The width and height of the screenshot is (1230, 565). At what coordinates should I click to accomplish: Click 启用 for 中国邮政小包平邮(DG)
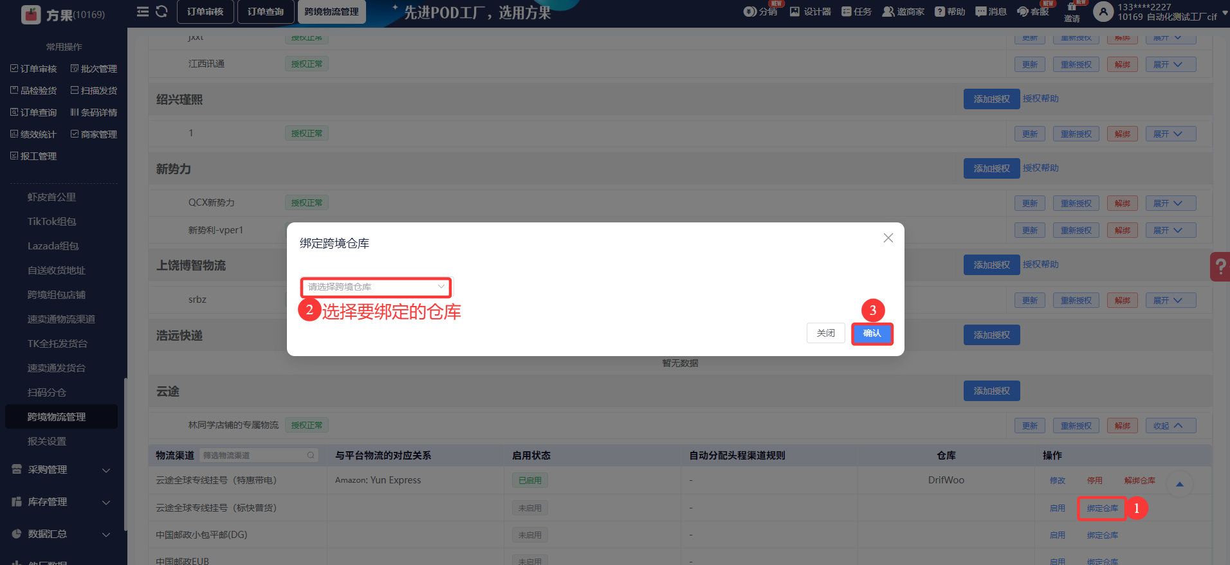1058,535
